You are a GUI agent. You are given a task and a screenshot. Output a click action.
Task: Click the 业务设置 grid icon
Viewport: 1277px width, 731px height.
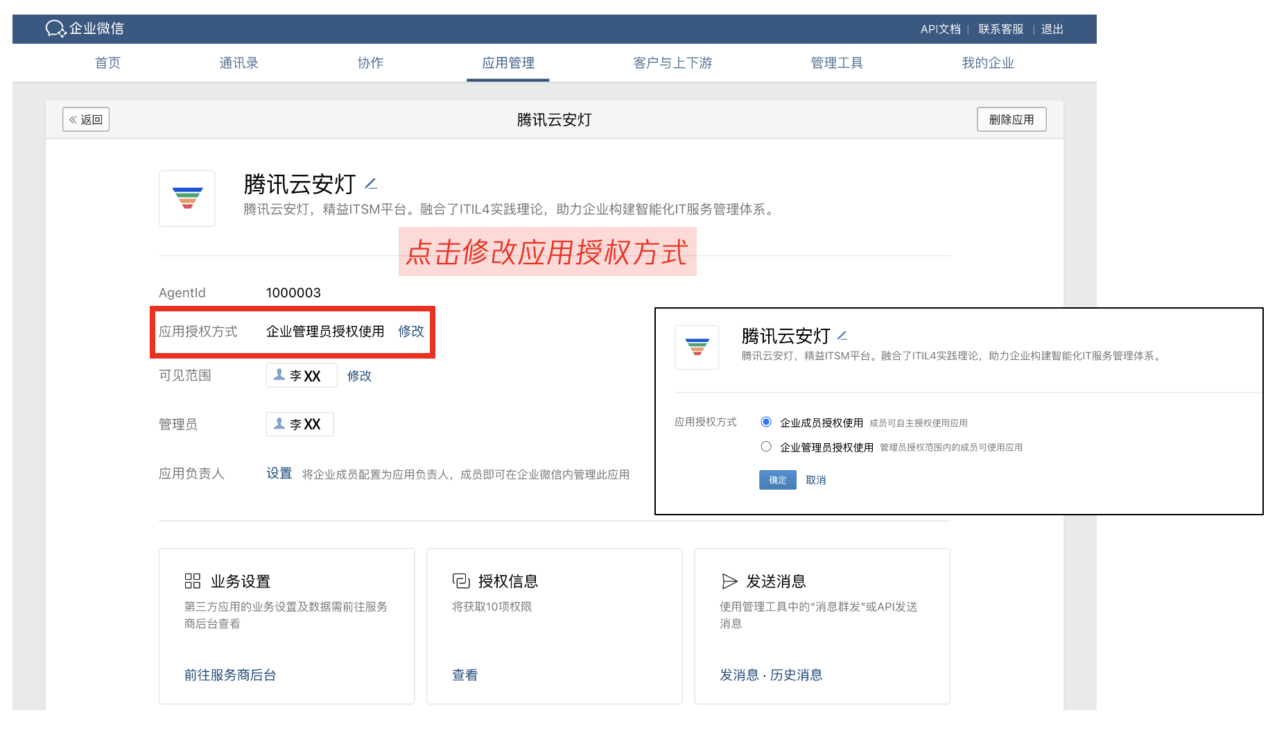[193, 580]
